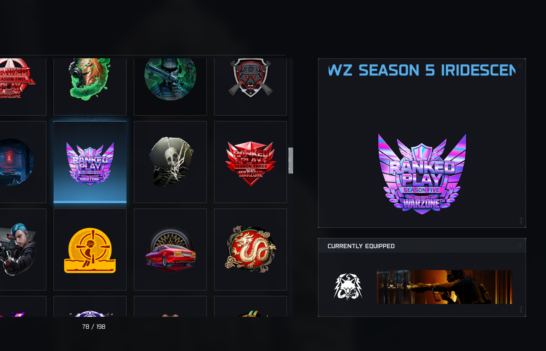Select the red Ranked Play Season Three emblem

pyautogui.click(x=250, y=162)
